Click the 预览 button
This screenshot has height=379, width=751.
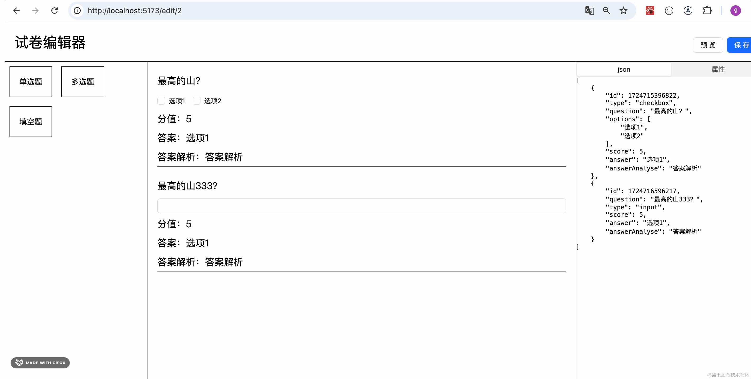708,45
